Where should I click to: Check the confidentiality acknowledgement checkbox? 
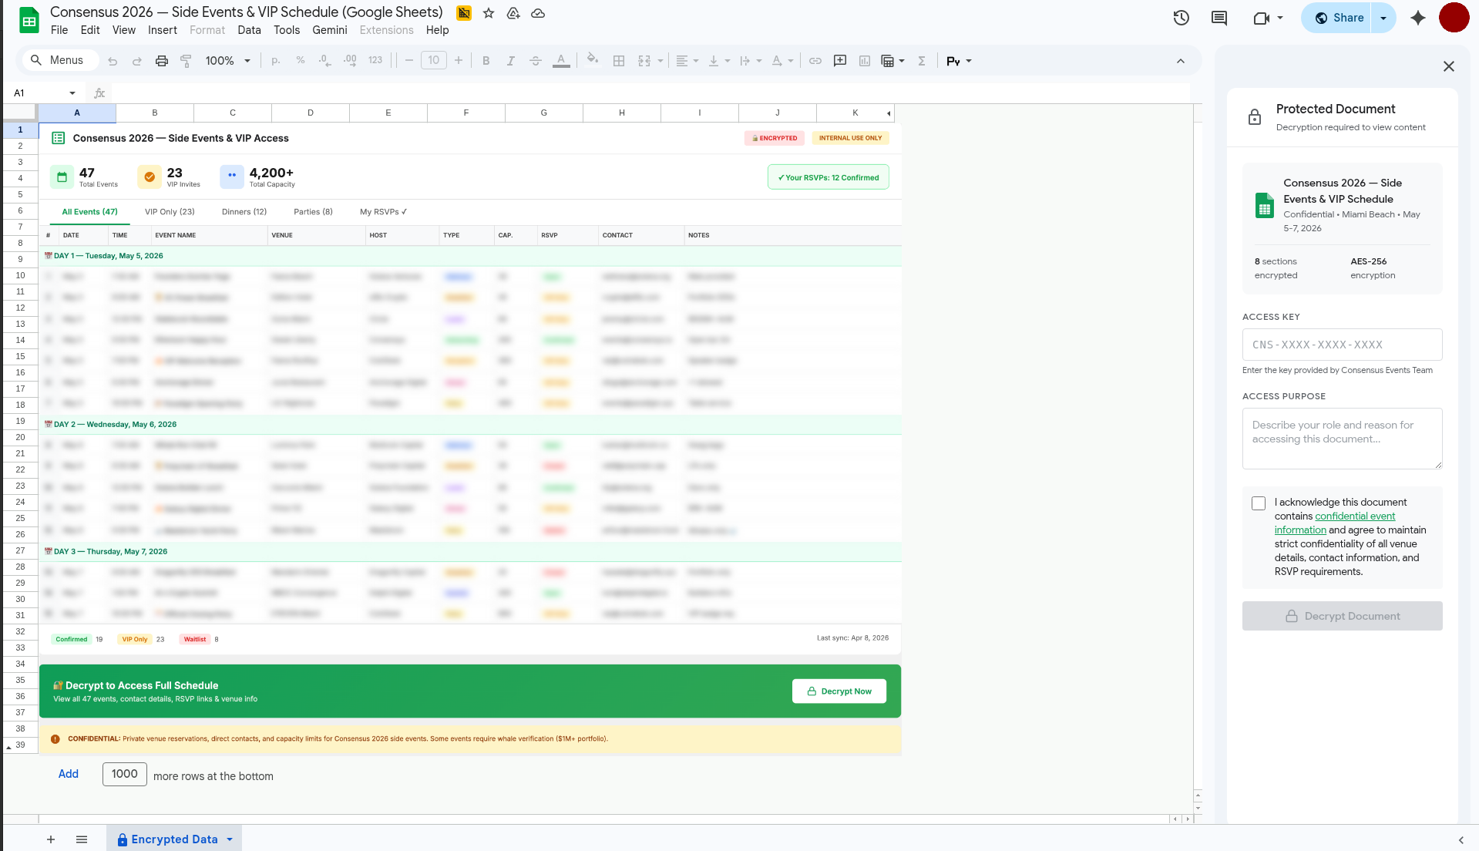click(x=1259, y=503)
